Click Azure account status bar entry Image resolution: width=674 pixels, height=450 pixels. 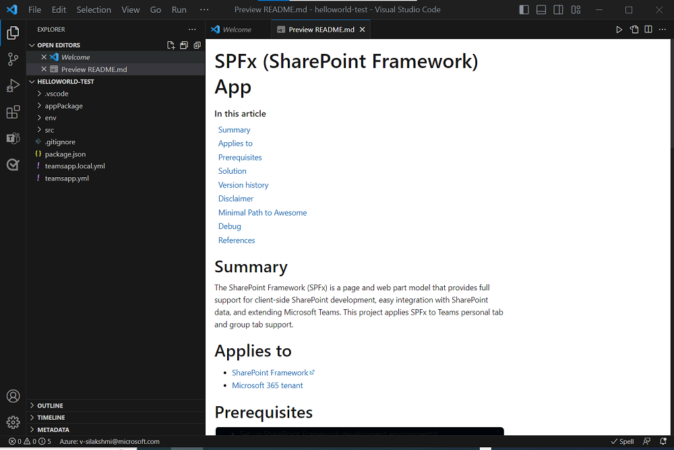(x=110, y=441)
